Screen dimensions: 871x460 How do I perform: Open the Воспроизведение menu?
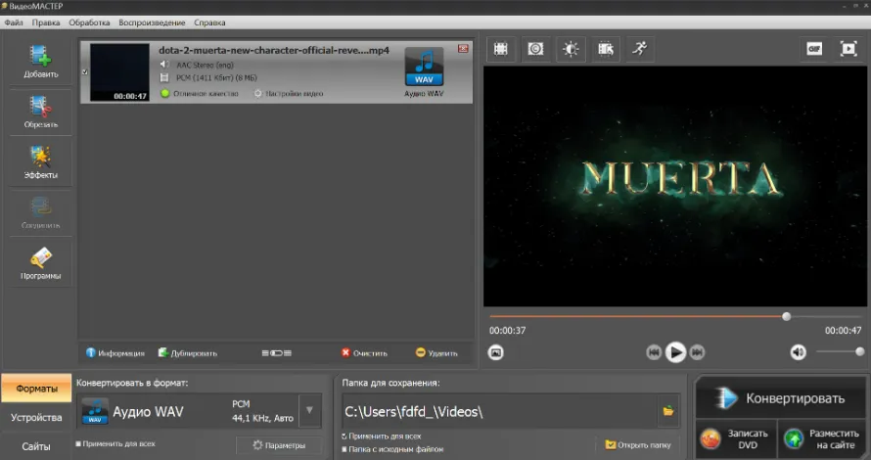pyautogui.click(x=153, y=23)
